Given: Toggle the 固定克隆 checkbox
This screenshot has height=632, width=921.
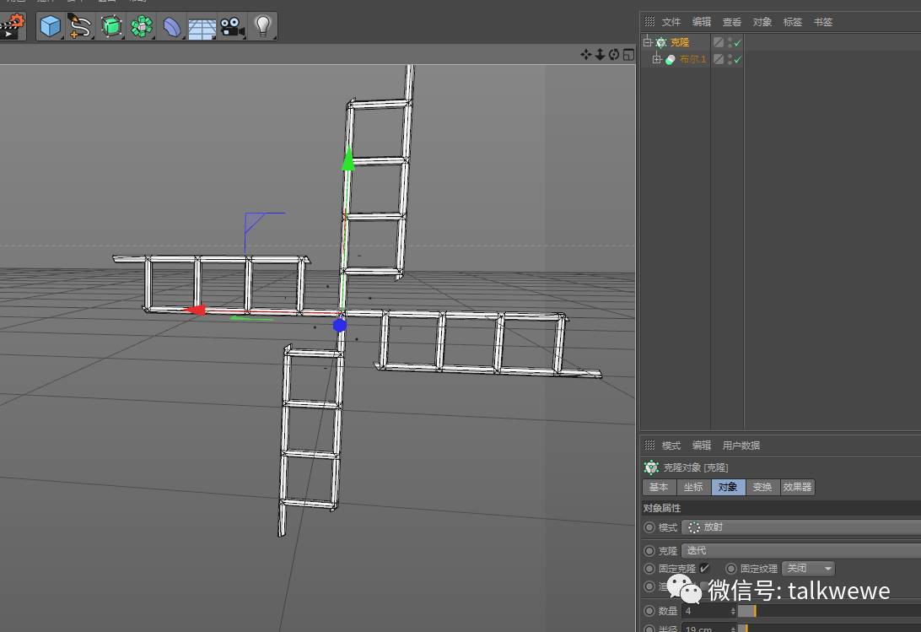Looking at the screenshot, I should point(704,568).
